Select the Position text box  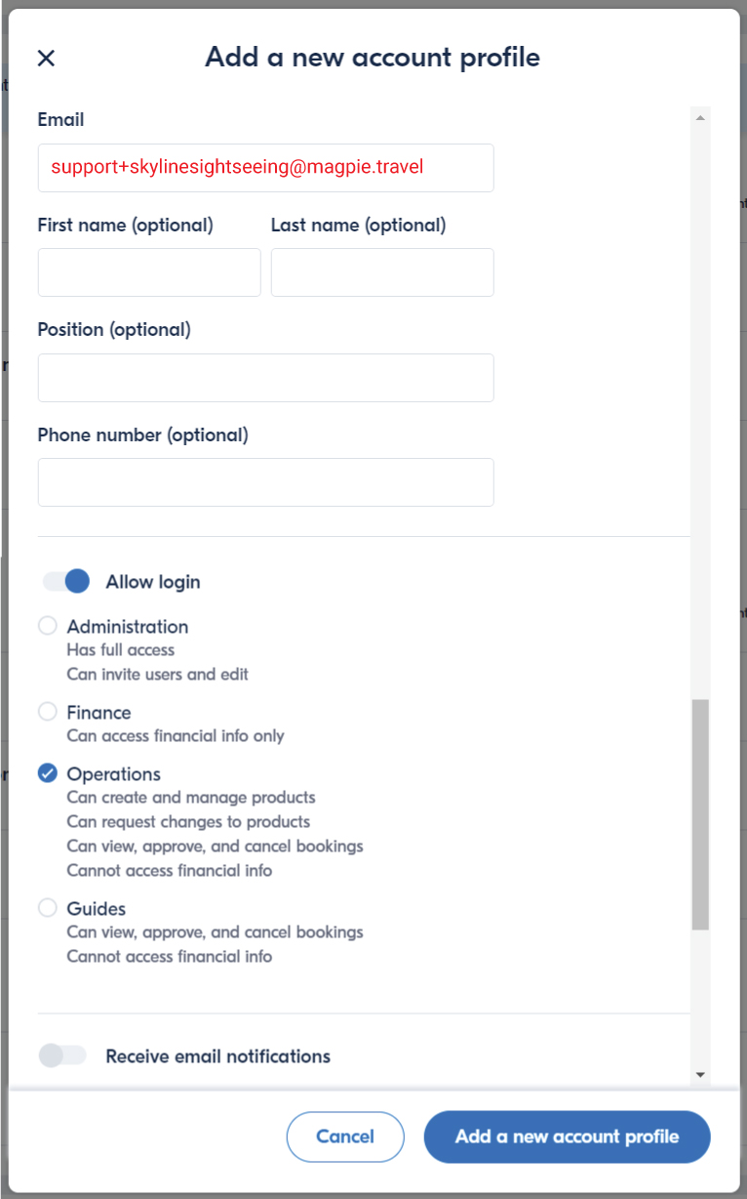(265, 378)
